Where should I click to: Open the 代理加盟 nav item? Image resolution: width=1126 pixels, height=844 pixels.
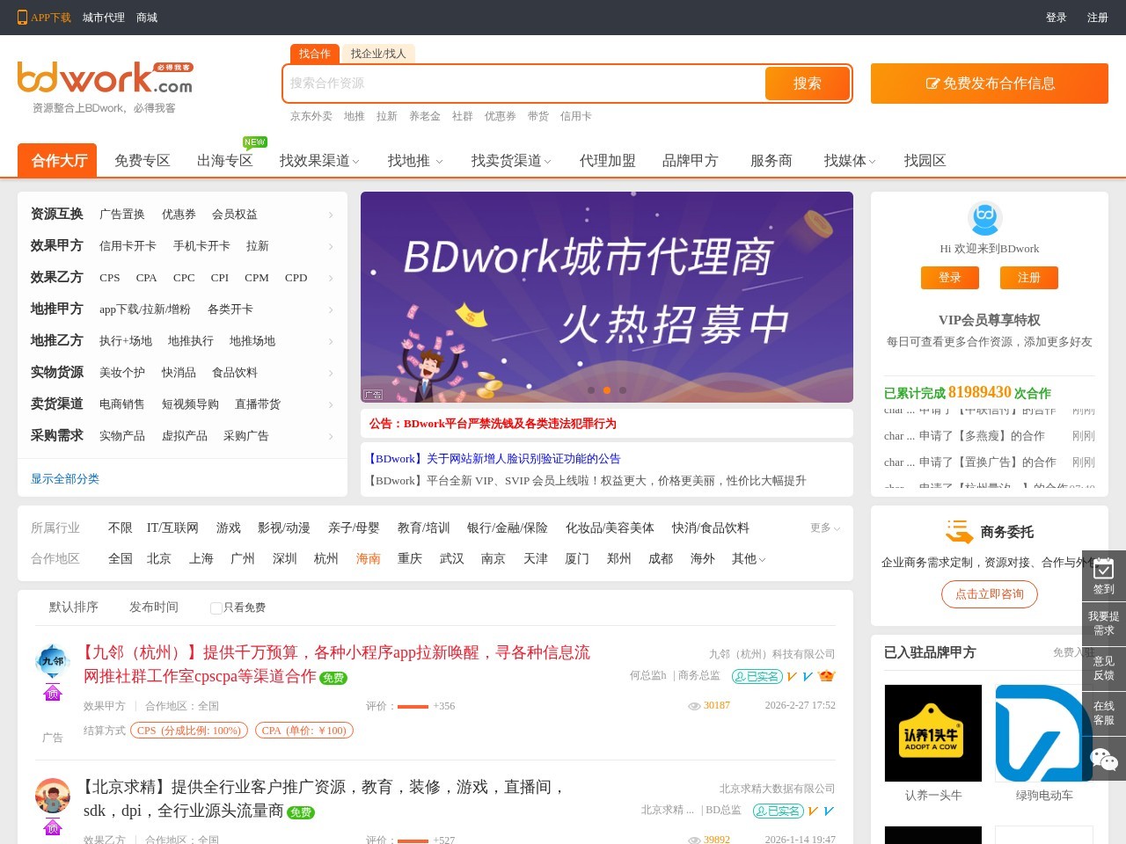(x=608, y=161)
